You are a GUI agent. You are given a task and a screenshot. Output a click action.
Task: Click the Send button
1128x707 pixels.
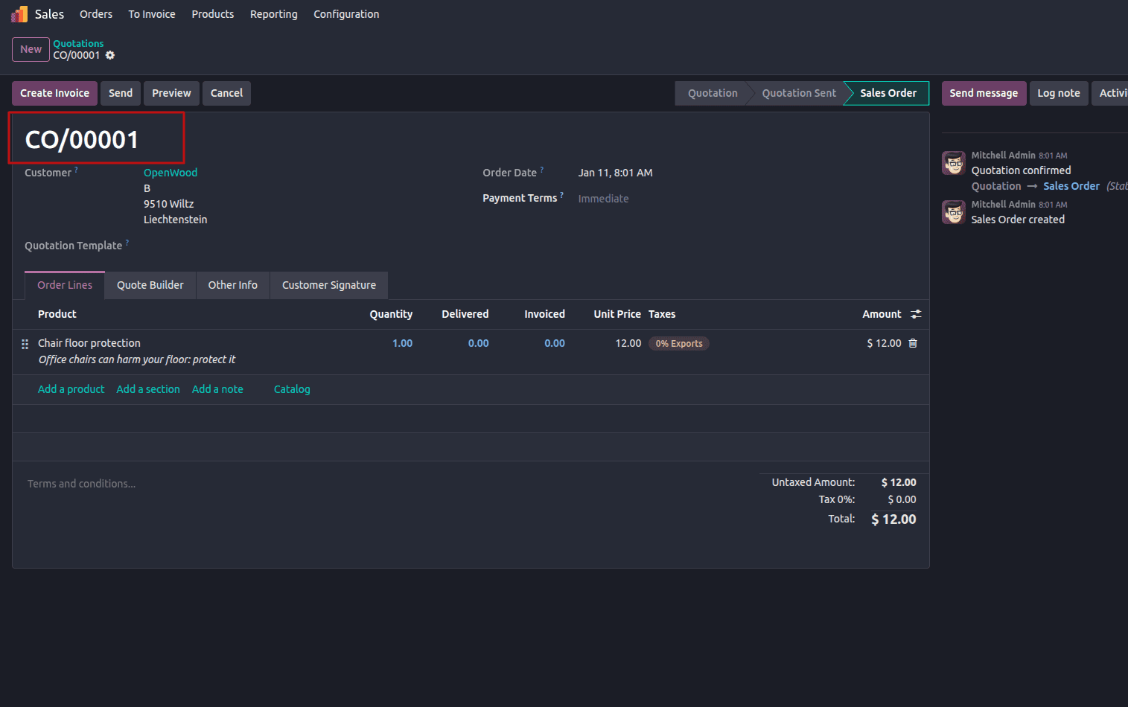(x=121, y=93)
